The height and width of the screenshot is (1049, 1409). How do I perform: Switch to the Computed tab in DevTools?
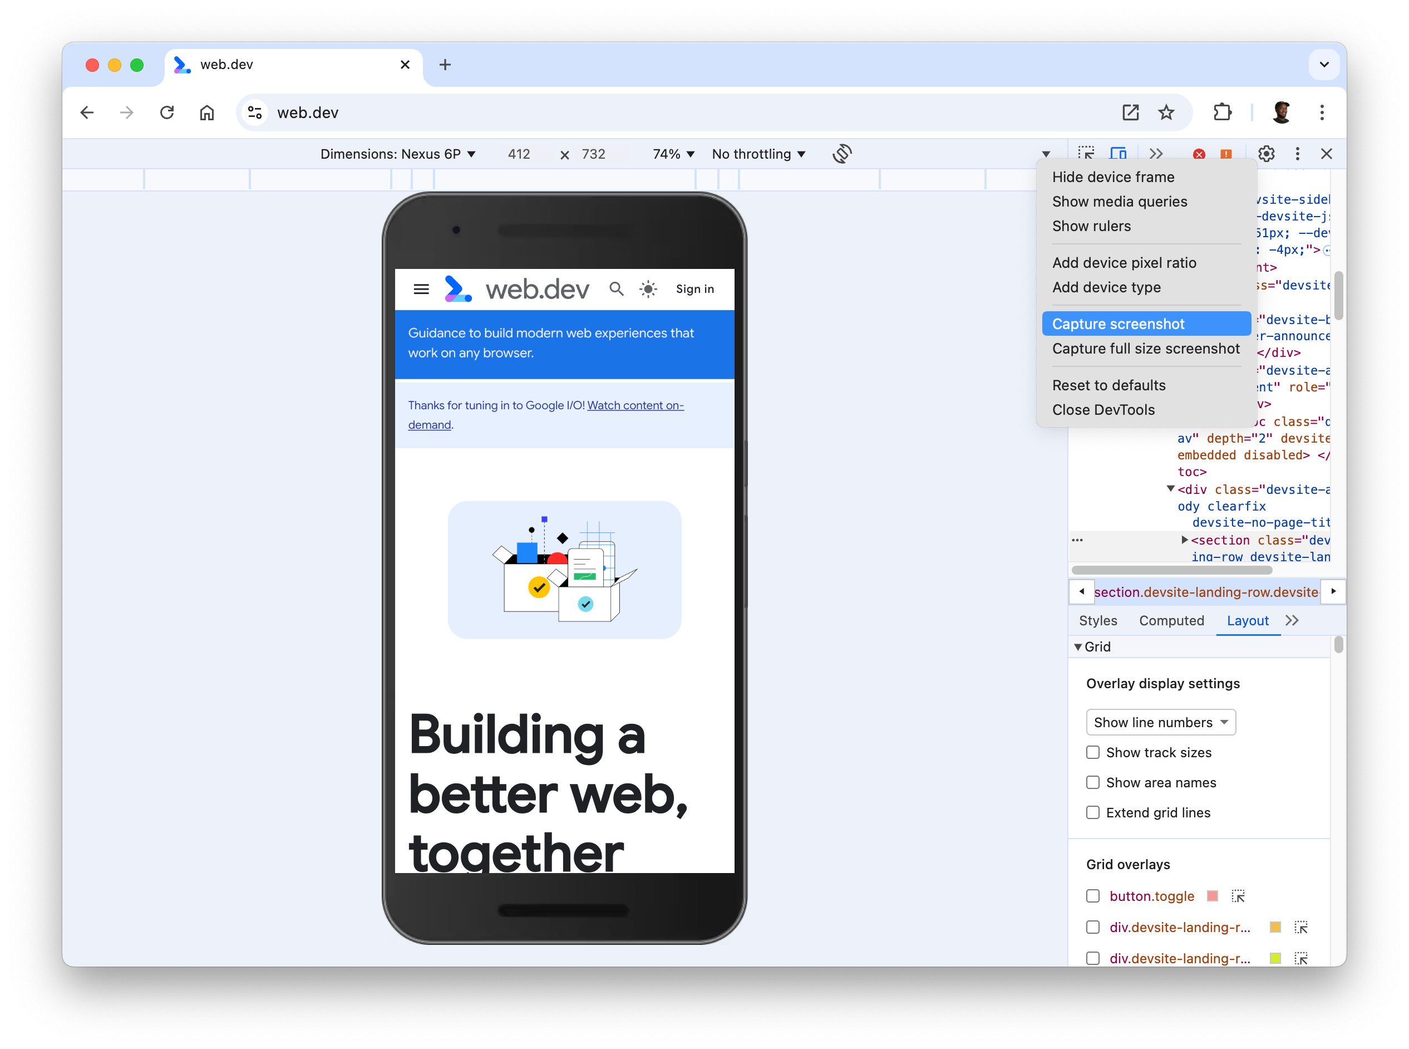[x=1171, y=620]
